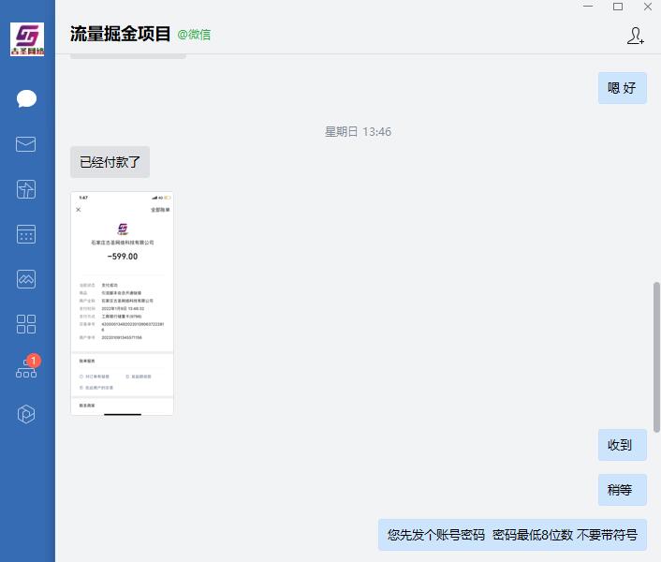The width and height of the screenshot is (661, 562).
Task: Click the company logo avatar at top-left
Action: tap(27, 39)
